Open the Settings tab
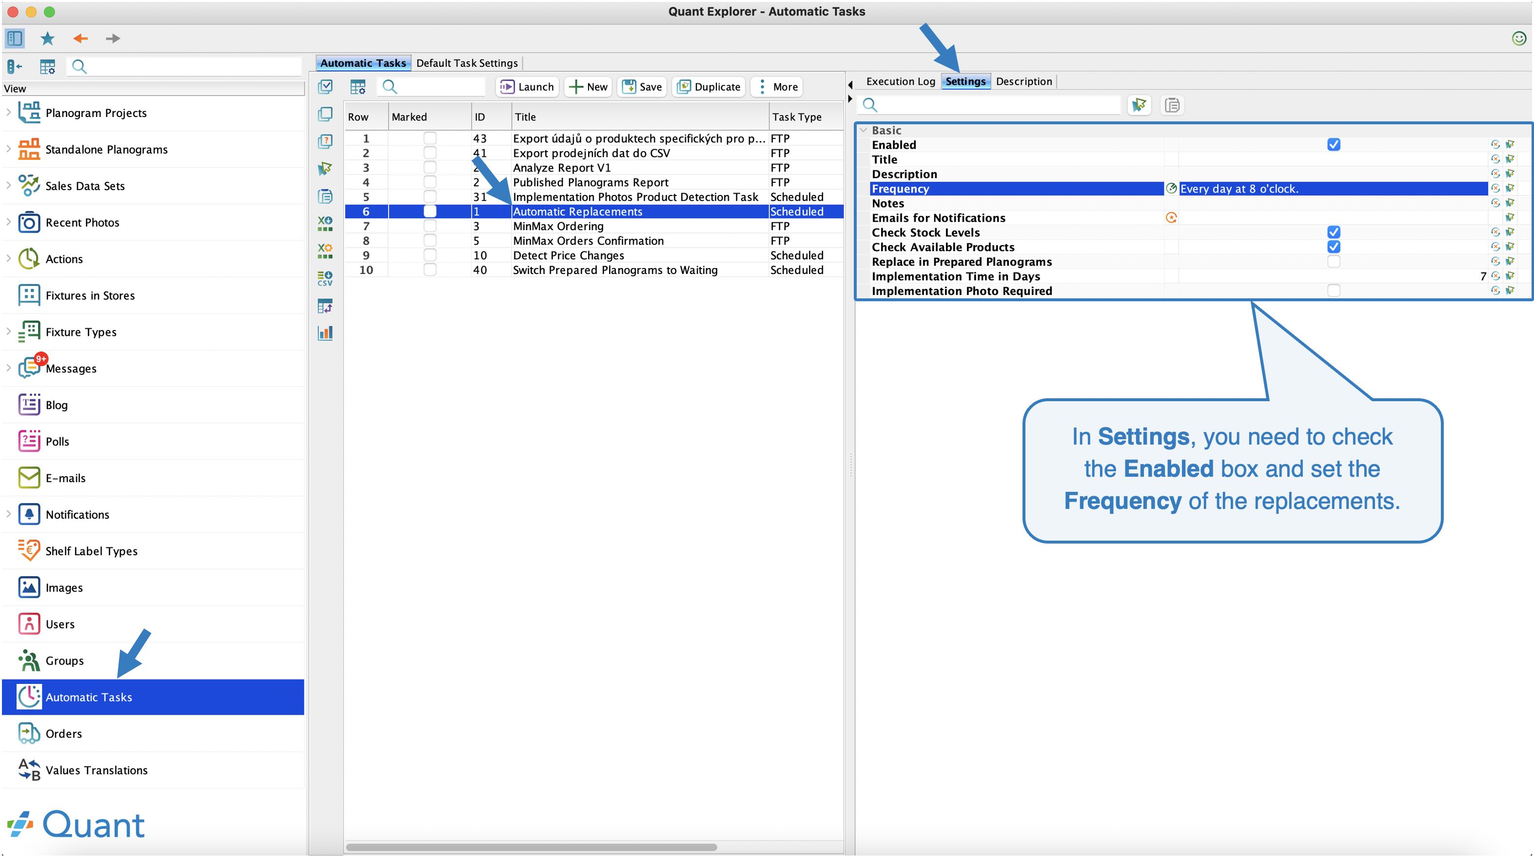Image resolution: width=1534 pixels, height=857 pixels. tap(965, 81)
